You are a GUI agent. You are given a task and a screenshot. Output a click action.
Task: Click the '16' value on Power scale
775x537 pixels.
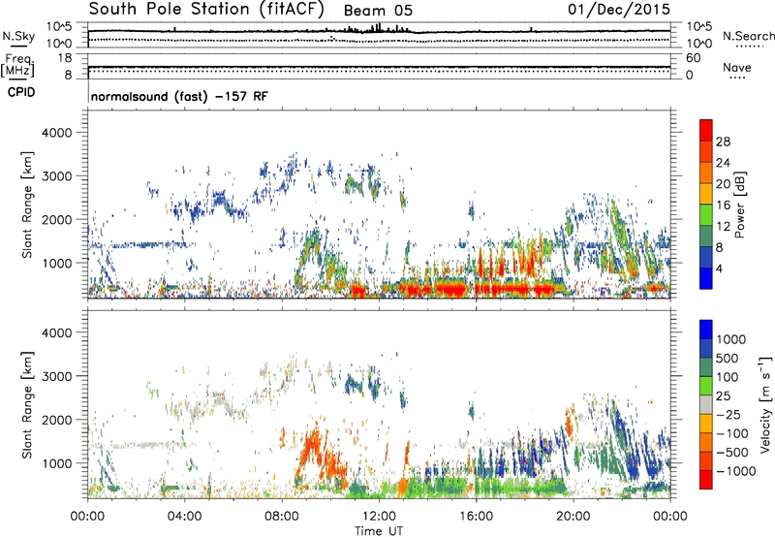[x=723, y=205]
